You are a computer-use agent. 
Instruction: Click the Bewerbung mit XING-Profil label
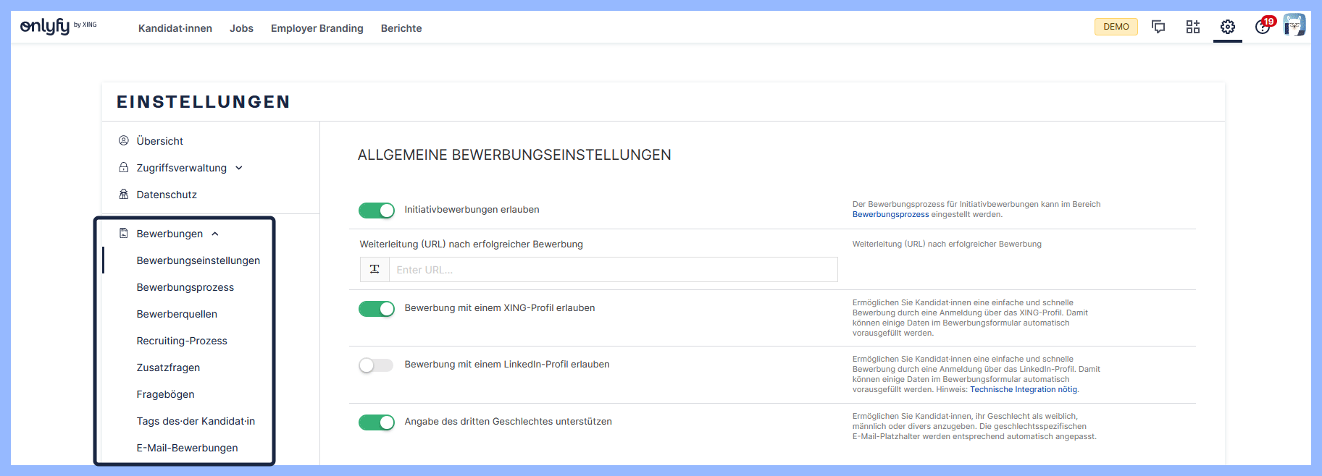click(500, 308)
